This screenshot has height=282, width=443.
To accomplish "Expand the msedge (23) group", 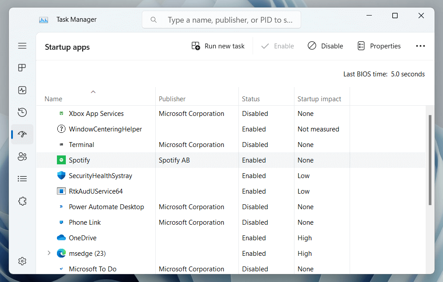I will (x=49, y=254).
